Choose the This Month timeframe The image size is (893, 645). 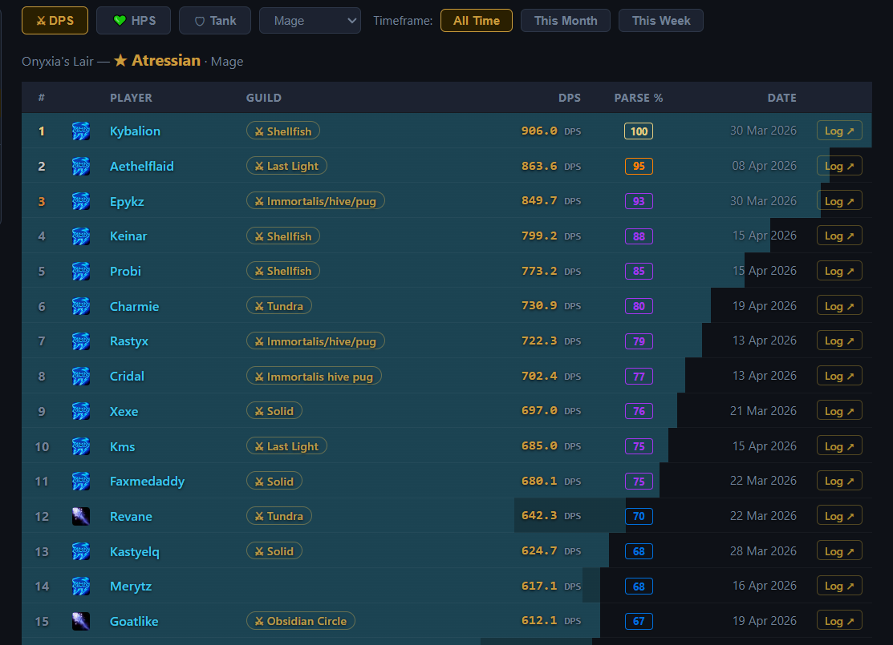point(566,21)
